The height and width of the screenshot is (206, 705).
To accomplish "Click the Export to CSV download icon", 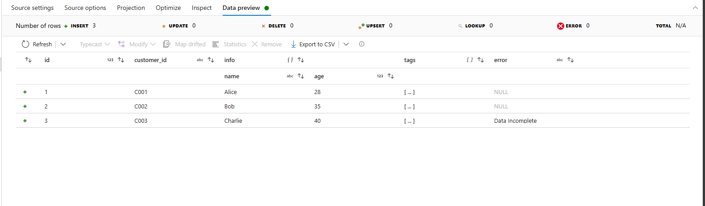I will 294,44.
